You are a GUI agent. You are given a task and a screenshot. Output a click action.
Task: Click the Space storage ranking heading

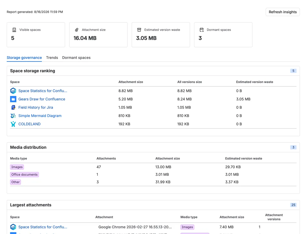32,71
